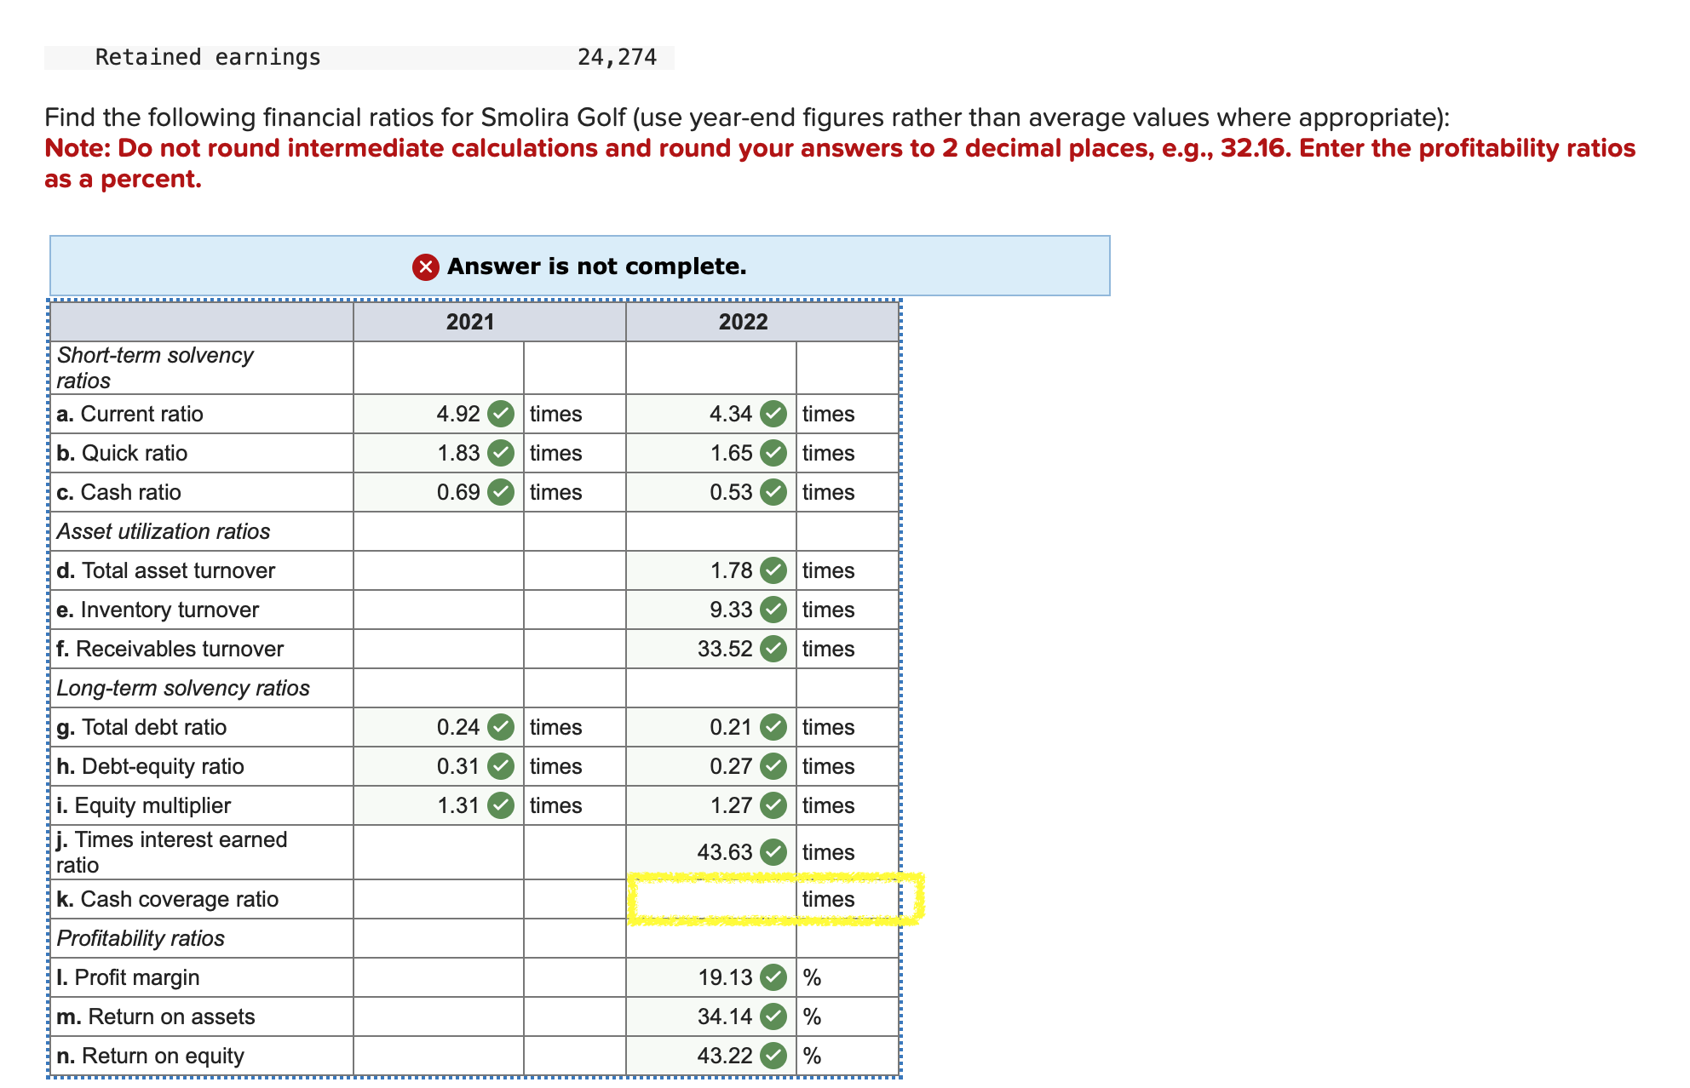The height and width of the screenshot is (1088, 1690).
Task: Click the 2021 total debt ratio value 0.24
Action: click(x=458, y=727)
